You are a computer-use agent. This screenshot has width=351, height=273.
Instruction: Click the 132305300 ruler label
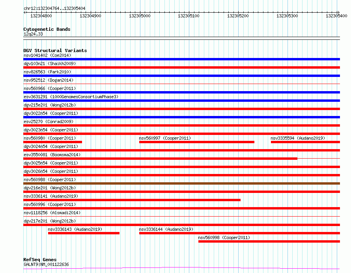(x=287, y=16)
